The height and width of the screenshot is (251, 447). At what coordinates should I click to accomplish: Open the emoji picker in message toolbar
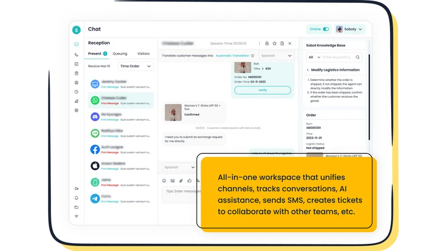click(x=164, y=181)
